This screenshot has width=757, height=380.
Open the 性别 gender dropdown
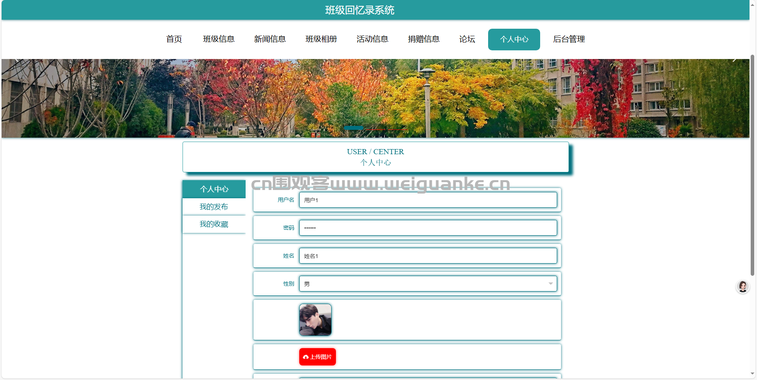tap(428, 284)
